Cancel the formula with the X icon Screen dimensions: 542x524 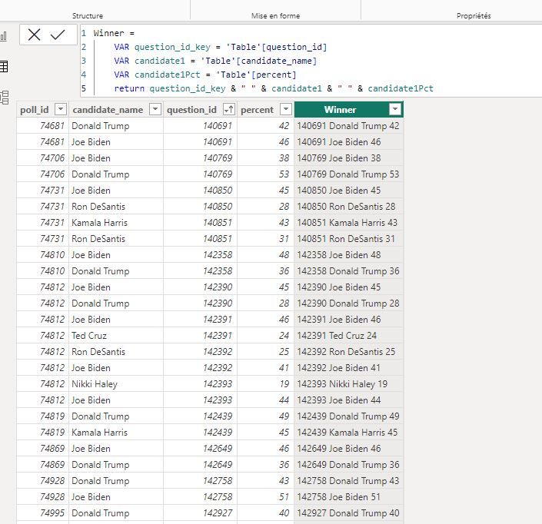click(x=34, y=35)
